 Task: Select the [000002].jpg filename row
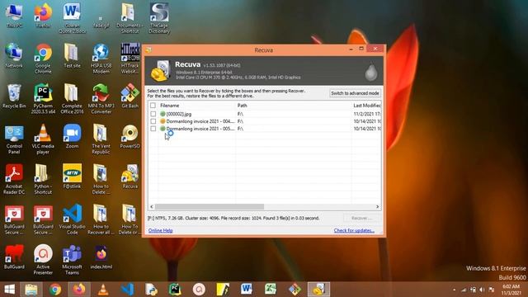point(179,114)
